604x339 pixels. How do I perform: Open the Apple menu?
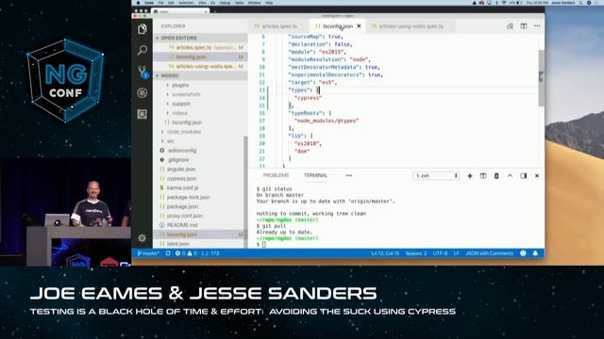(138, 3)
